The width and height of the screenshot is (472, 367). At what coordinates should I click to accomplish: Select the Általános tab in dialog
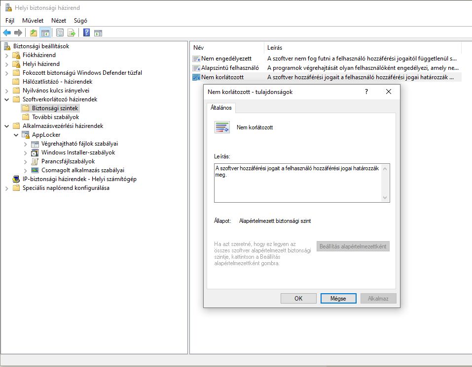coord(221,108)
